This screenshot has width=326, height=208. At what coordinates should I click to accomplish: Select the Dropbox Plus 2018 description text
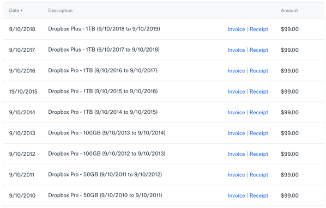(x=104, y=29)
